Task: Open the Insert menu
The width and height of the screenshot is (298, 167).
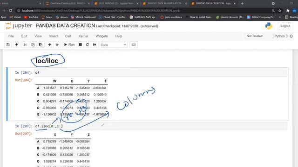Action: [x=54, y=36]
